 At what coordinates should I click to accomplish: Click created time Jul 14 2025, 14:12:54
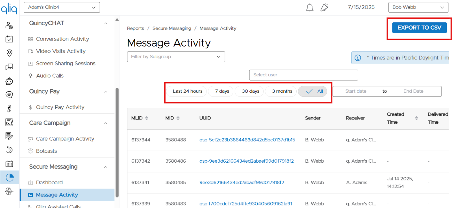coord(400,182)
